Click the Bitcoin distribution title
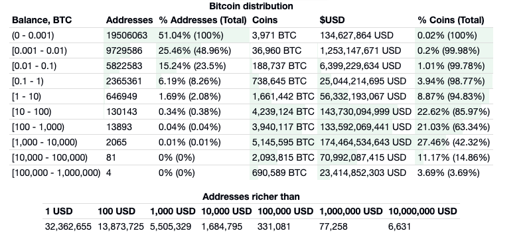The width and height of the screenshot is (531, 241). point(251,6)
